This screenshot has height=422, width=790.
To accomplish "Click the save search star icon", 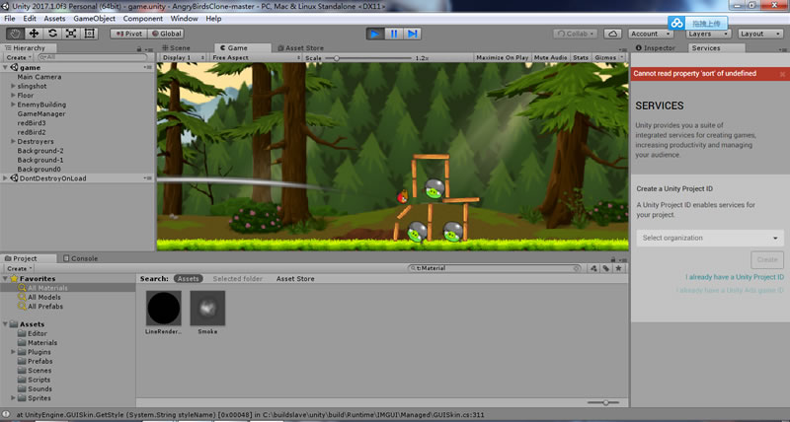I will [619, 268].
